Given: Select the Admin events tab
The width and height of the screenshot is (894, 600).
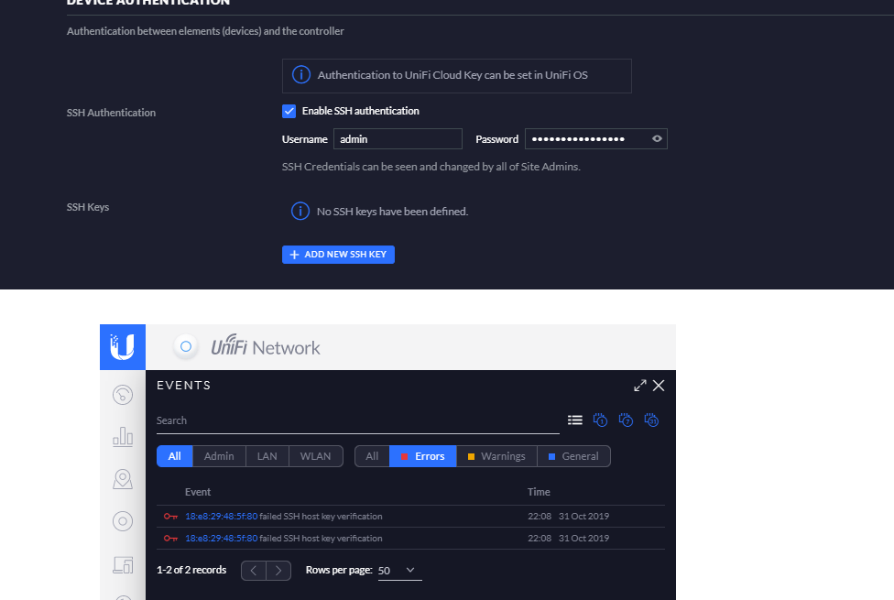Looking at the screenshot, I should 219,456.
